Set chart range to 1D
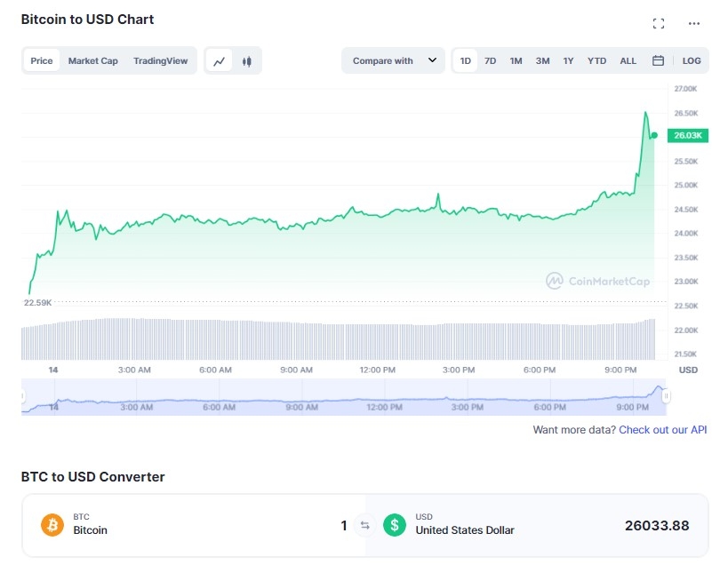 point(465,60)
